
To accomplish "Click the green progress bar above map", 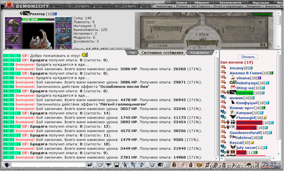I will [262, 14].
